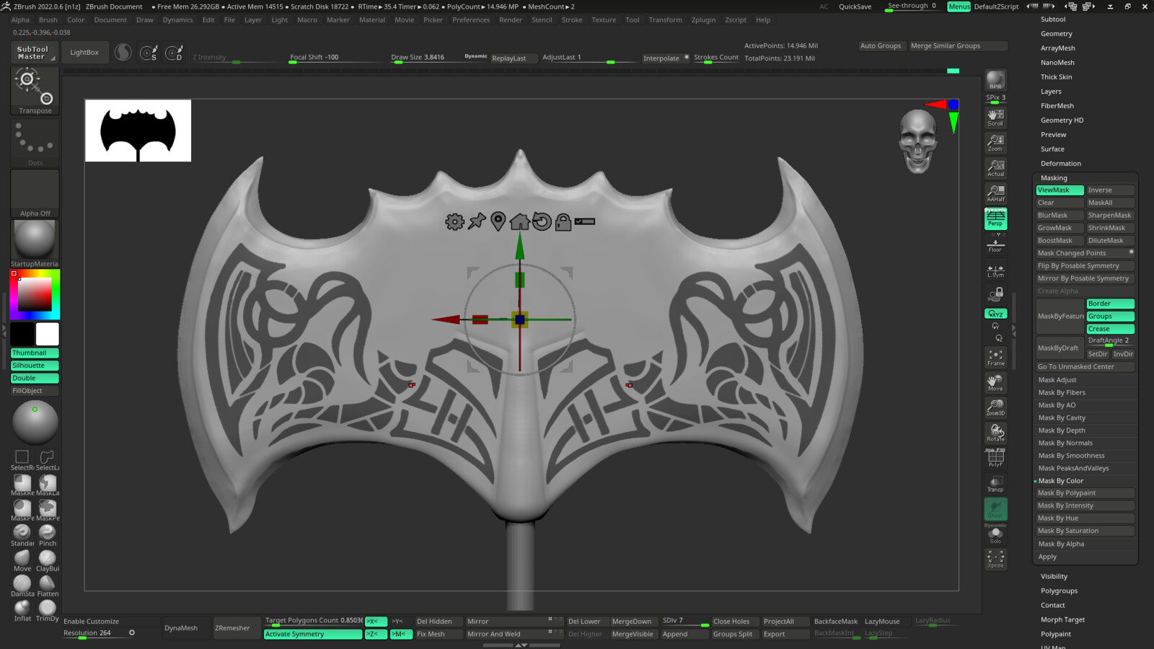Click the LightBox button
Image resolution: width=1154 pixels, height=649 pixels.
[x=84, y=53]
